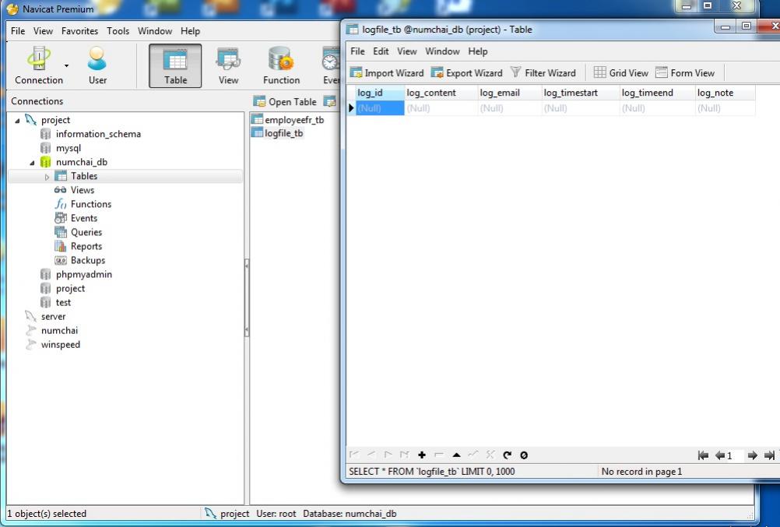
Task: Click the stop icon in record navigator
Action: (524, 455)
